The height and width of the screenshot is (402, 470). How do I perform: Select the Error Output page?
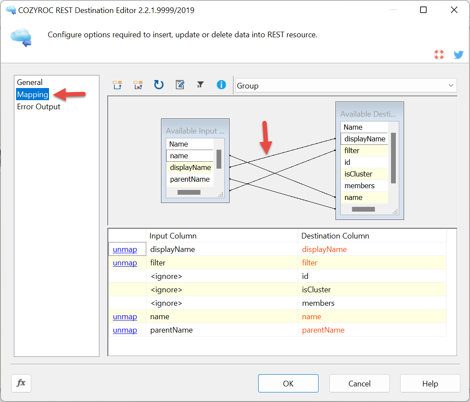pyautogui.click(x=39, y=107)
